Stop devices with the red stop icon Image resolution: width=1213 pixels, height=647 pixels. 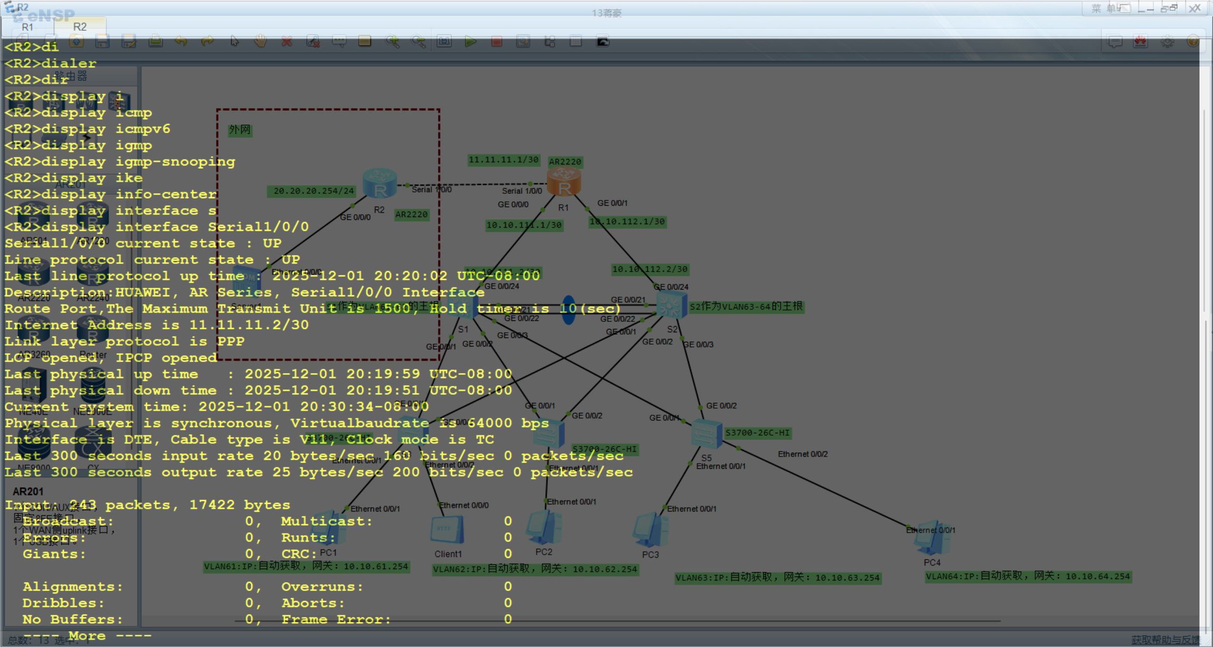tap(497, 42)
